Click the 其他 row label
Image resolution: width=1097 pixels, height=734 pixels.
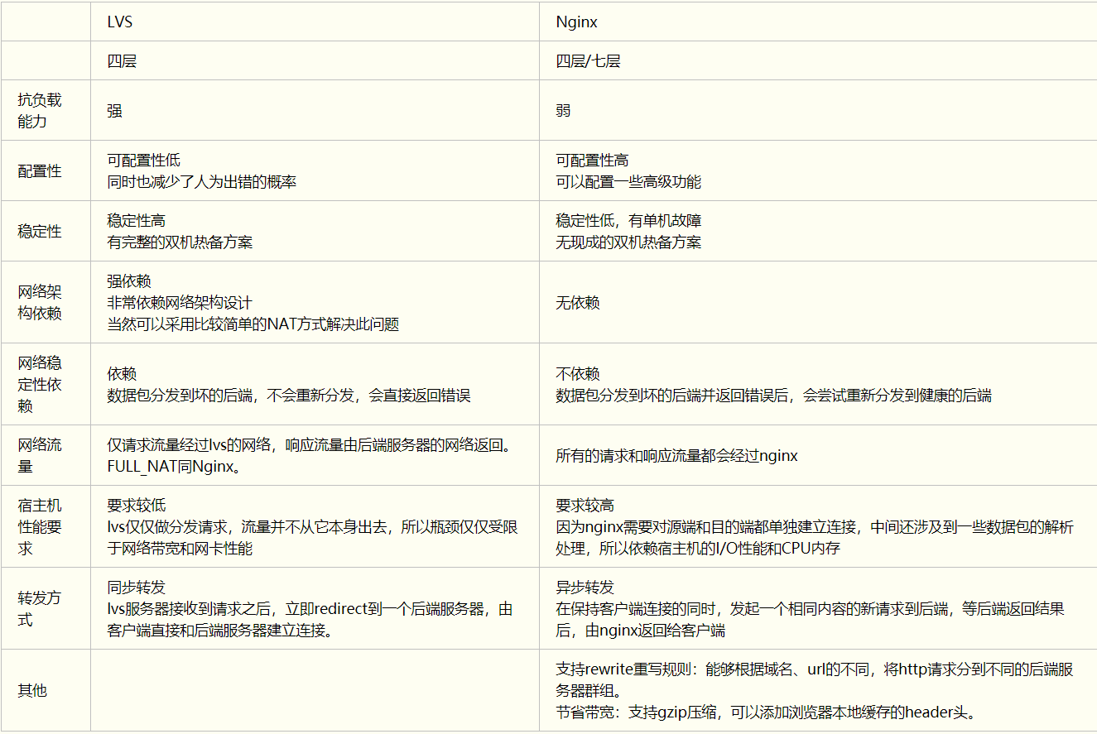pos(46,690)
